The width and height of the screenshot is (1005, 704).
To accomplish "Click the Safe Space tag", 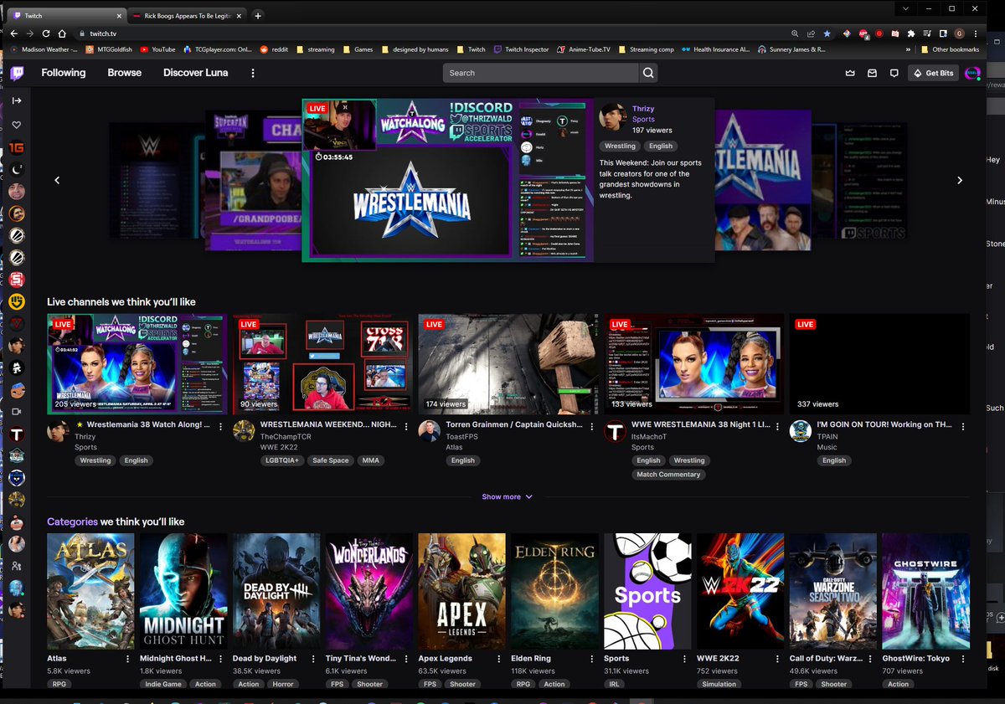I will pos(330,460).
